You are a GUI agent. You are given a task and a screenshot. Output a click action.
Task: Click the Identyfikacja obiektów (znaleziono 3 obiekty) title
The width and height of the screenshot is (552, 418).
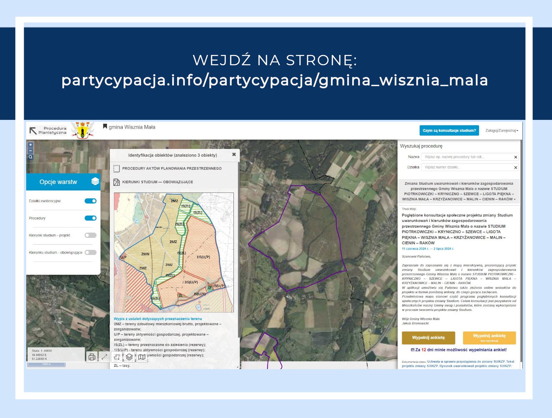pos(173,155)
